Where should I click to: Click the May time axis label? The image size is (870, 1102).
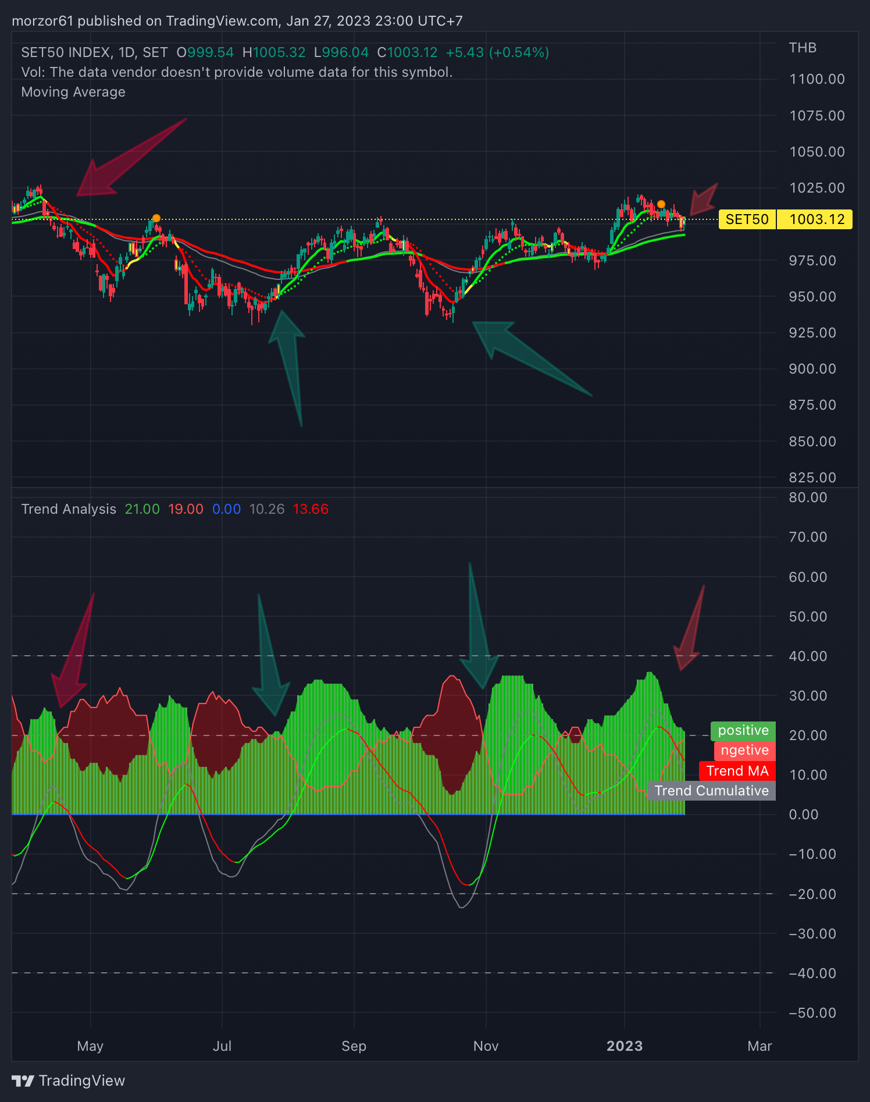[x=90, y=1046]
